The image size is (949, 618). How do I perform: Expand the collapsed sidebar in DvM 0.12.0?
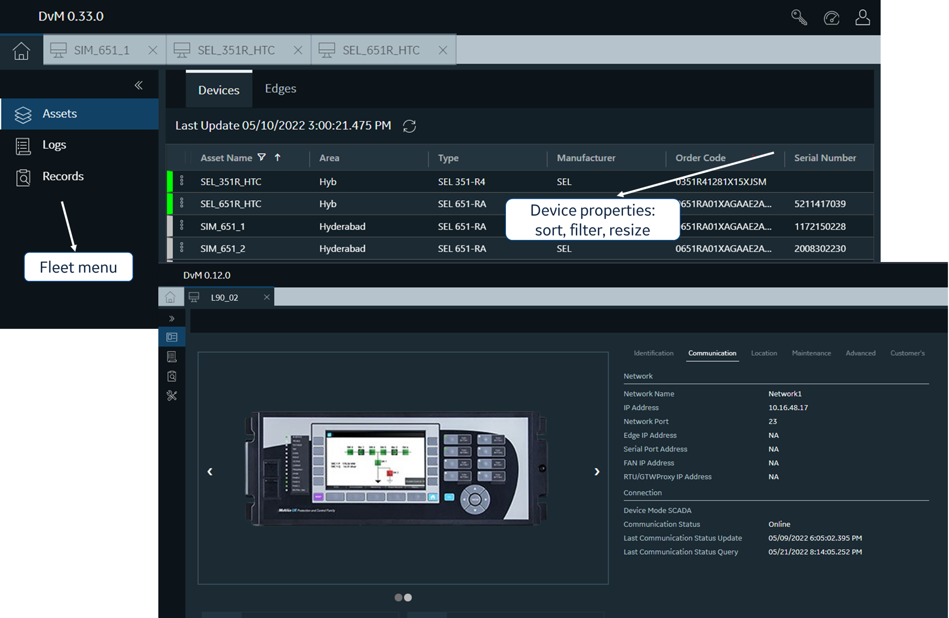(172, 319)
